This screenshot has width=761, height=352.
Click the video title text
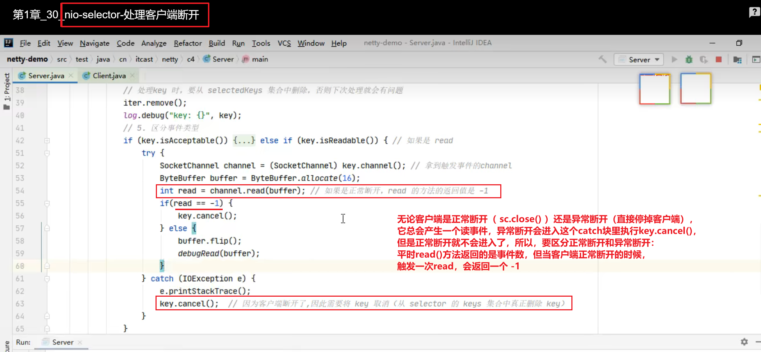[x=106, y=15]
